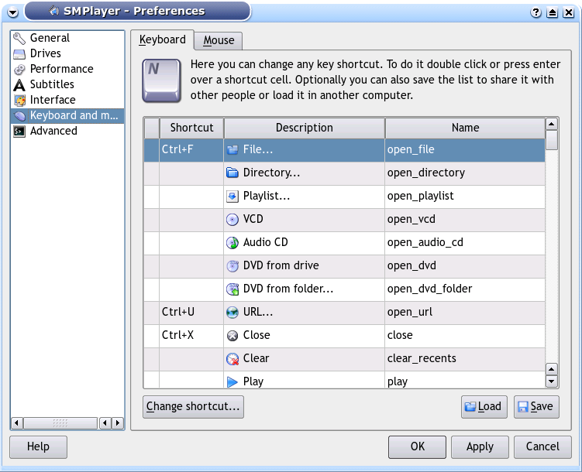This screenshot has width=582, height=472.
Task: Select the clear_recents name cell
Action: (x=465, y=358)
